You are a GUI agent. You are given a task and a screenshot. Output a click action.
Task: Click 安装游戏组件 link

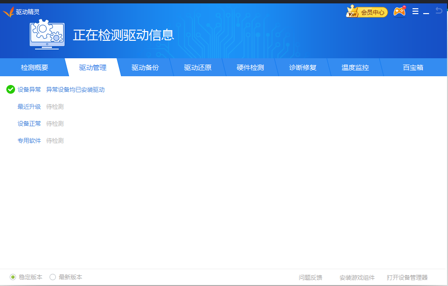tap(357, 277)
